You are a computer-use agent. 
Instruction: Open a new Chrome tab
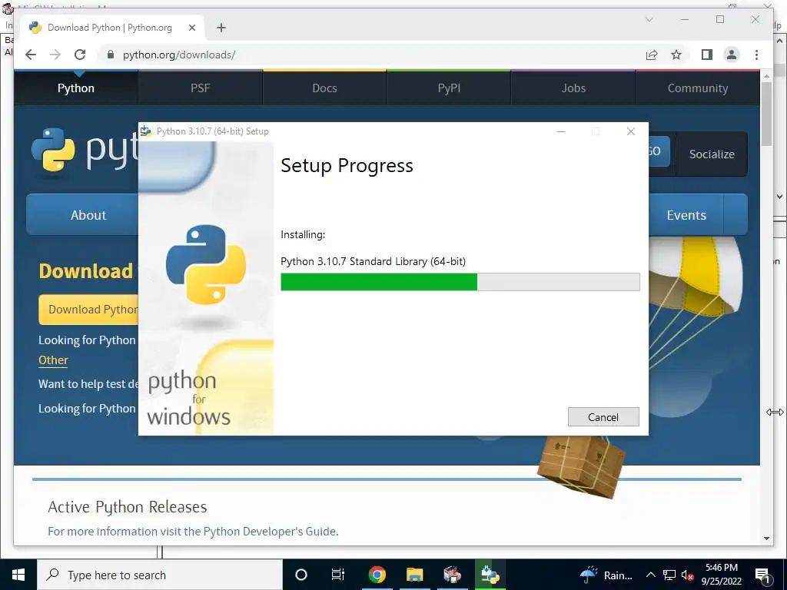(221, 28)
